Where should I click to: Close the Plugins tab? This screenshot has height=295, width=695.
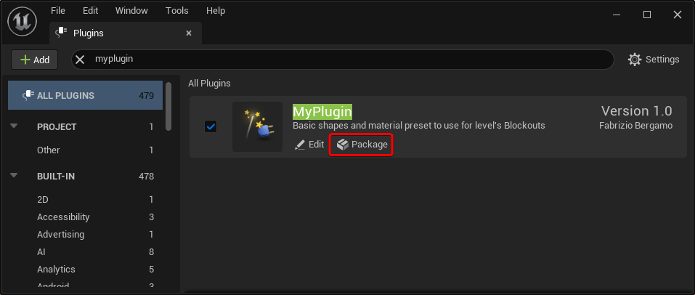tap(189, 33)
